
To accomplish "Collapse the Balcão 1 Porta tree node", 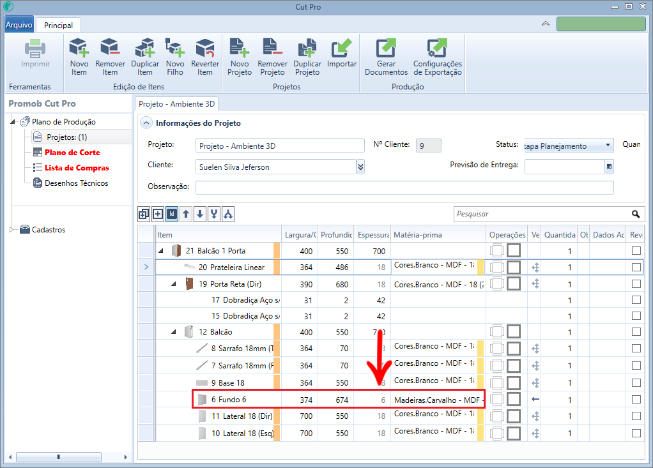I will pyautogui.click(x=161, y=251).
